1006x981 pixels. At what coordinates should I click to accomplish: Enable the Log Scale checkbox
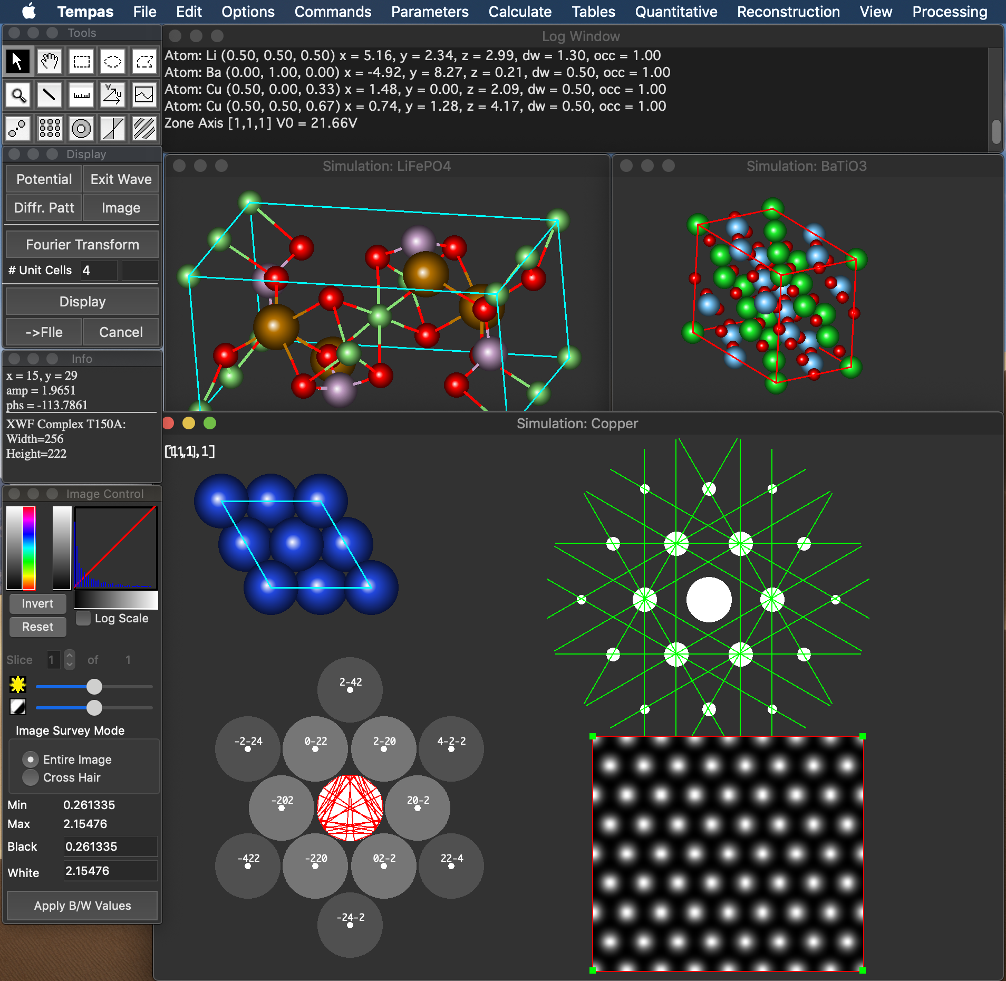tap(83, 618)
